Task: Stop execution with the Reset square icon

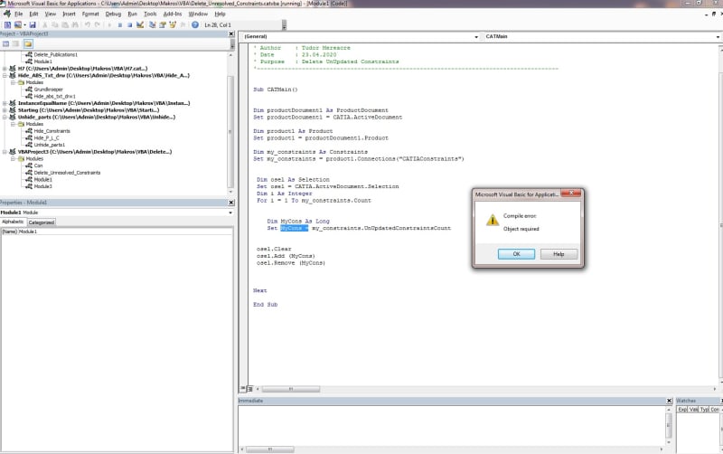Action: tap(130, 25)
